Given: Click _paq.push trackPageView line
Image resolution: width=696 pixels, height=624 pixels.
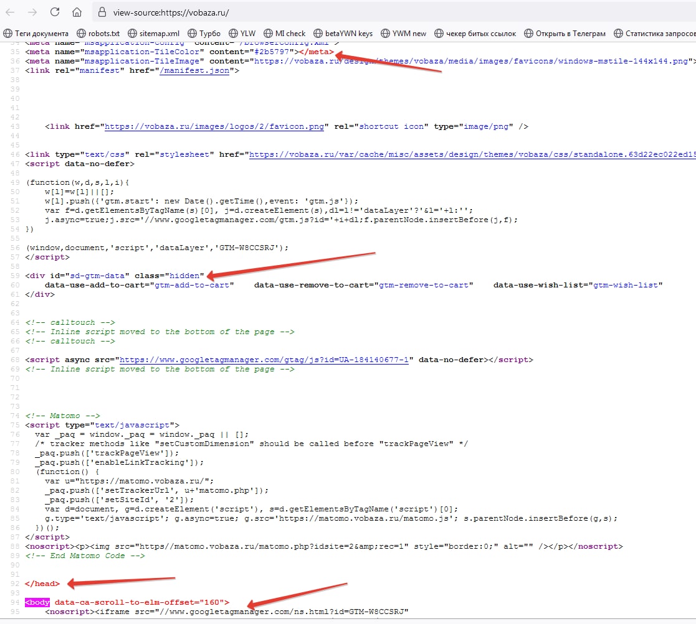Looking at the screenshot, I should pos(107,453).
